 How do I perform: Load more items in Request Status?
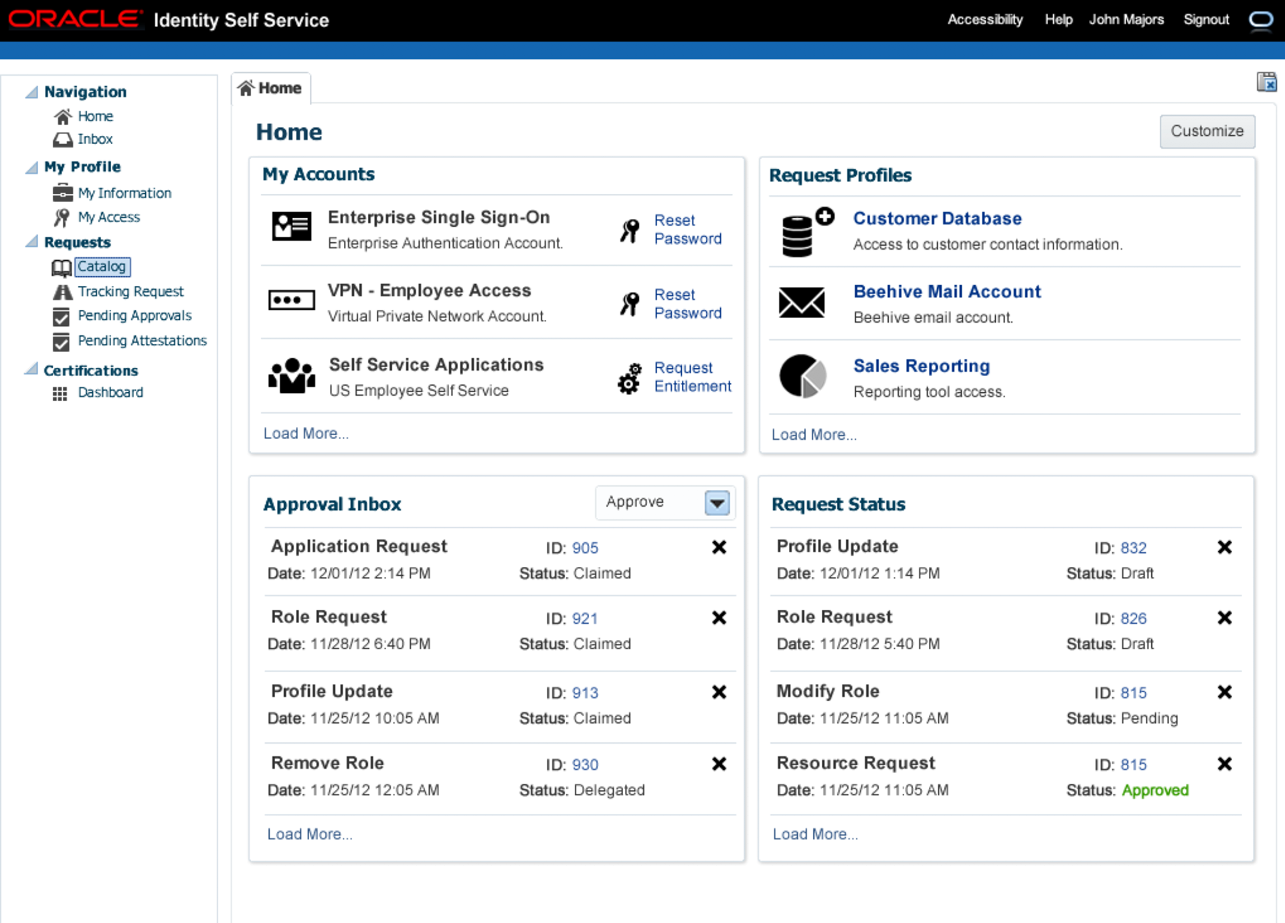815,834
